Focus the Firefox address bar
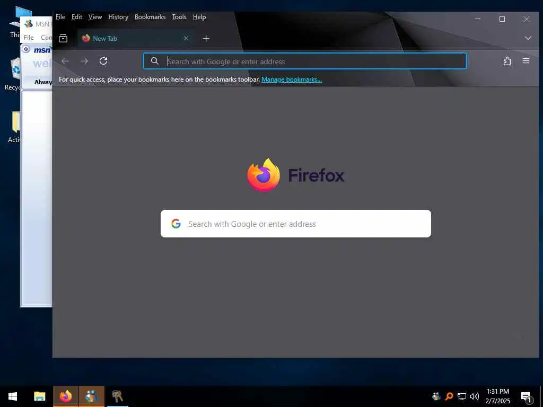Screen dimensions: 543x407 point(305,61)
